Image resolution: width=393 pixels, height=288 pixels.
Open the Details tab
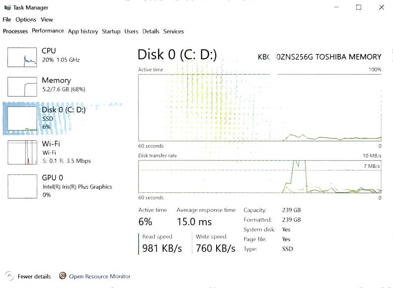click(x=151, y=31)
